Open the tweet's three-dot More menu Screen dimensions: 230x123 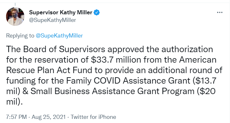(219, 12)
